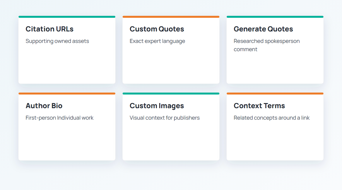Viewport: 342px width, 190px height.
Task: Click 'Visual context for publishers' text
Action: (x=165, y=118)
